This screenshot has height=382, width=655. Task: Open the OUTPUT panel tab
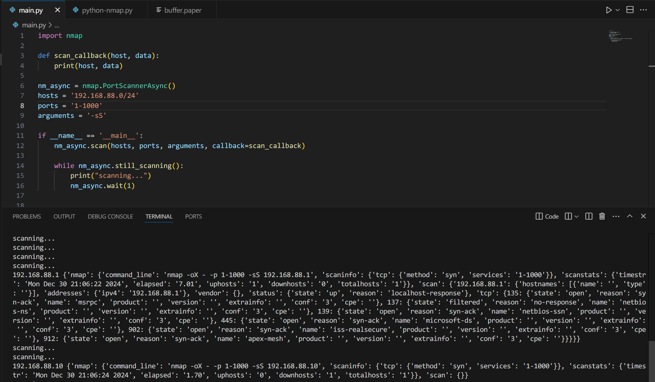[64, 216]
